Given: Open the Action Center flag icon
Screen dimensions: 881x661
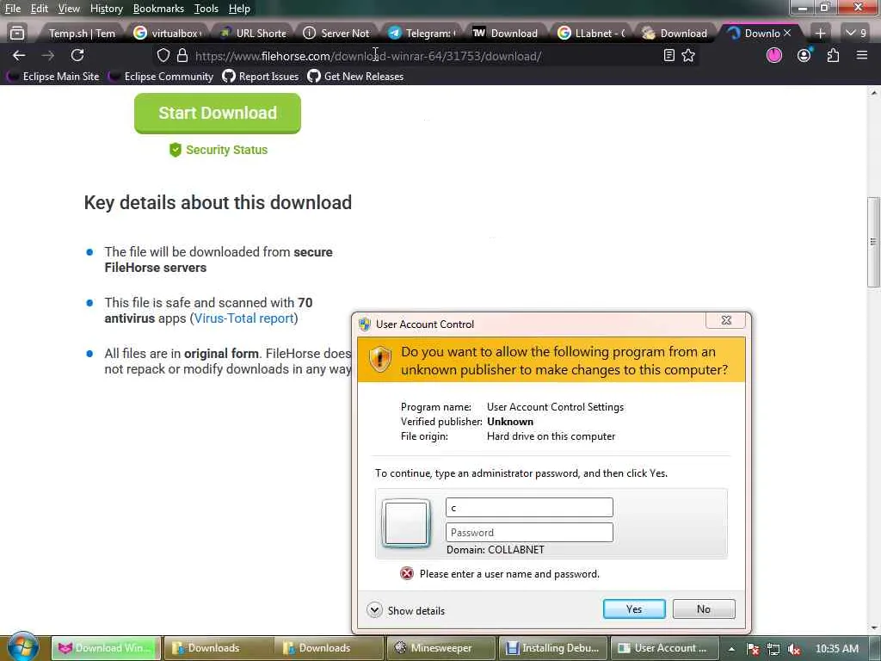Looking at the screenshot, I should click(753, 649).
